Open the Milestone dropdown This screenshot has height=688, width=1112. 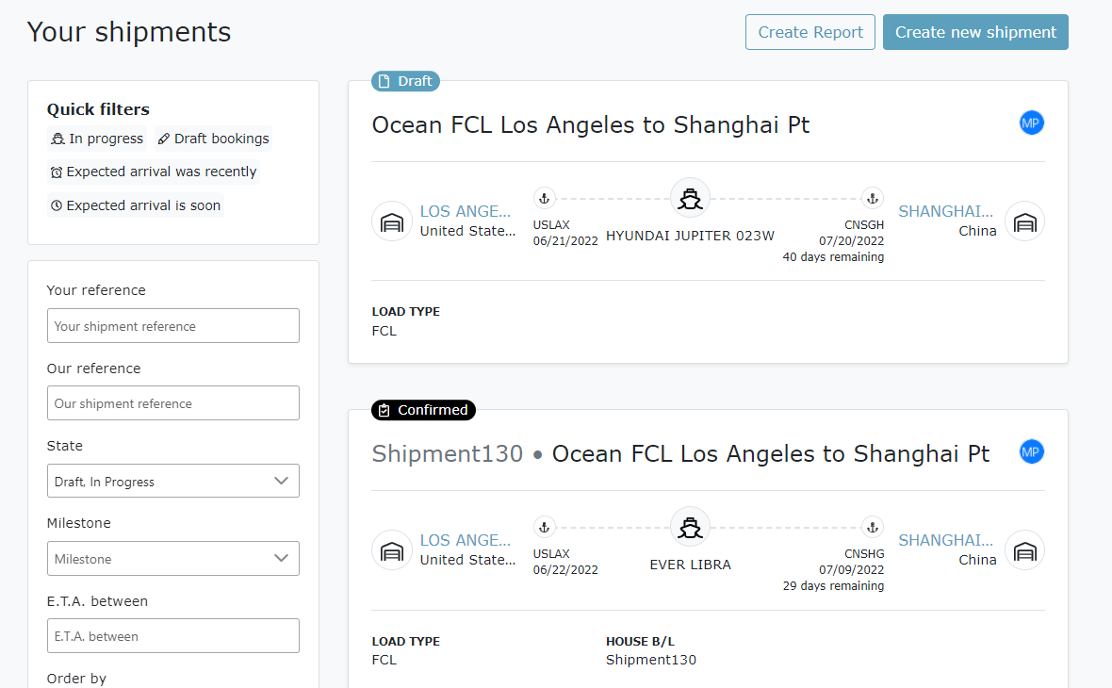(x=173, y=558)
